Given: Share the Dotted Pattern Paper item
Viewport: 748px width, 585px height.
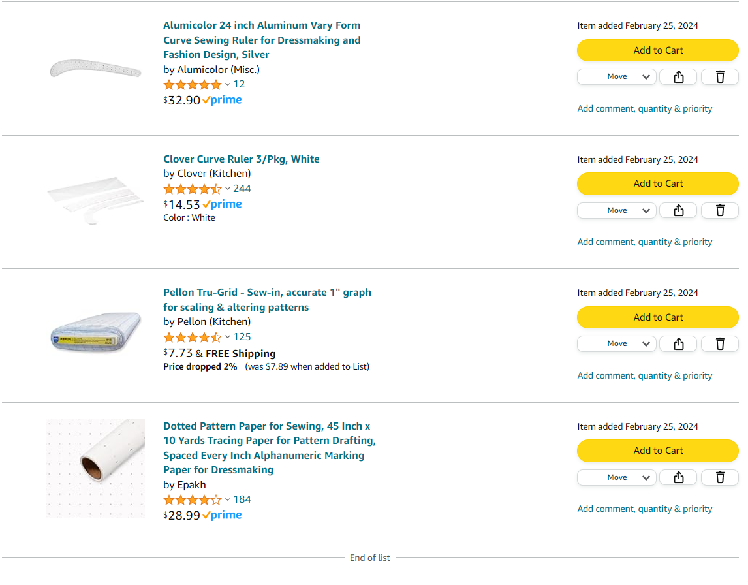Looking at the screenshot, I should (678, 477).
